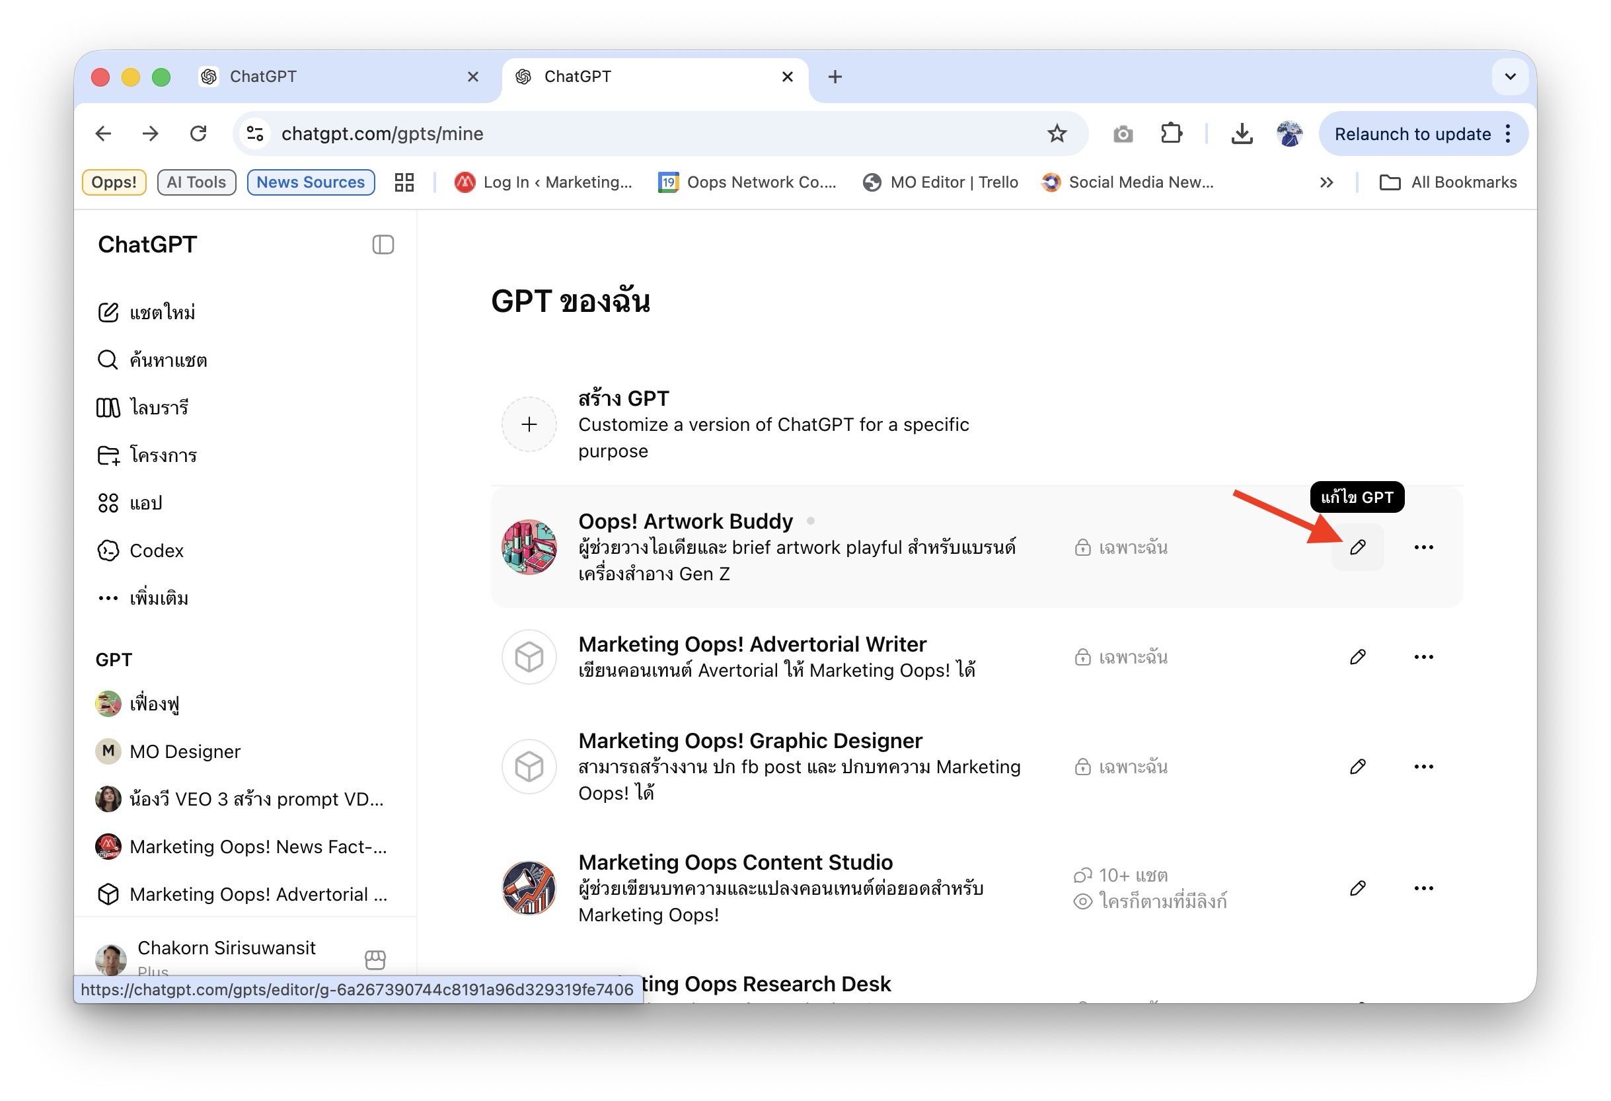Screen dimensions: 1611x1101
Task: Open more options for Oops! Artwork Buddy
Action: [1423, 547]
